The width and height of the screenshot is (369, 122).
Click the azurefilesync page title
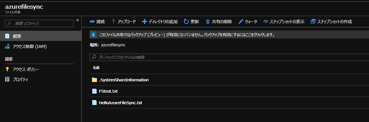24,7
